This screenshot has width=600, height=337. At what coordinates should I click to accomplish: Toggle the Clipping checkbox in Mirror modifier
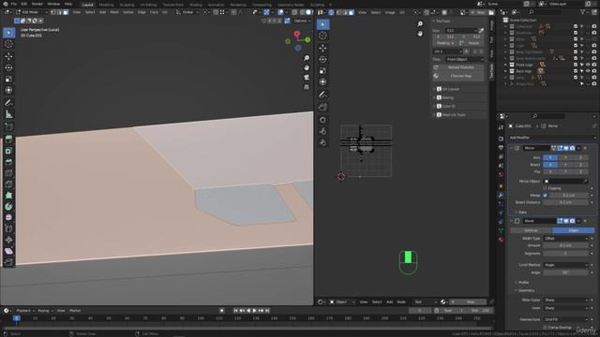tap(546, 188)
